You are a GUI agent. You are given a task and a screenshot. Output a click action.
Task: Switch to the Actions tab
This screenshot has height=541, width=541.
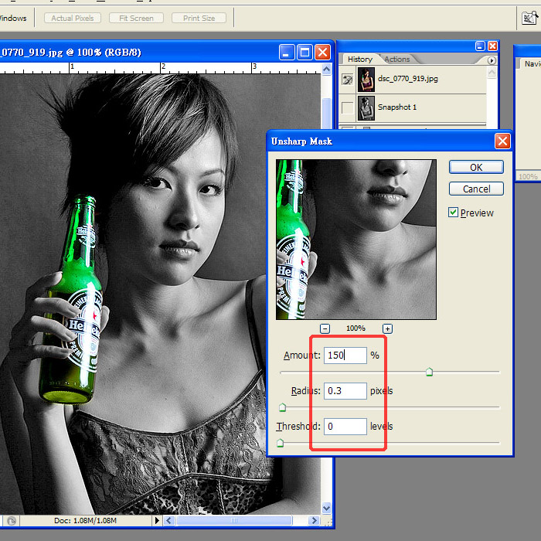397,60
